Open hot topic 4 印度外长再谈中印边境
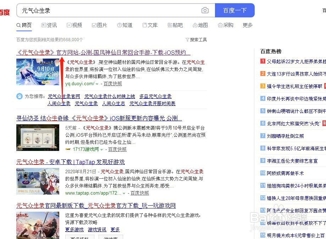Screen dimensions: 326x239 click(296, 99)
